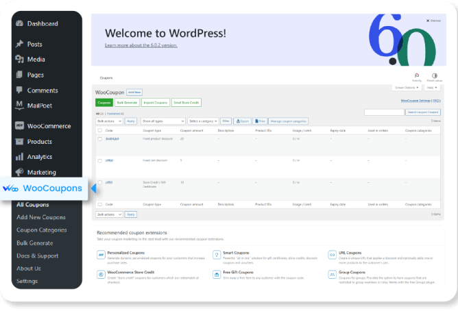The image size is (458, 311).
Task: Click Manage coupon categories button
Action: 288,121
